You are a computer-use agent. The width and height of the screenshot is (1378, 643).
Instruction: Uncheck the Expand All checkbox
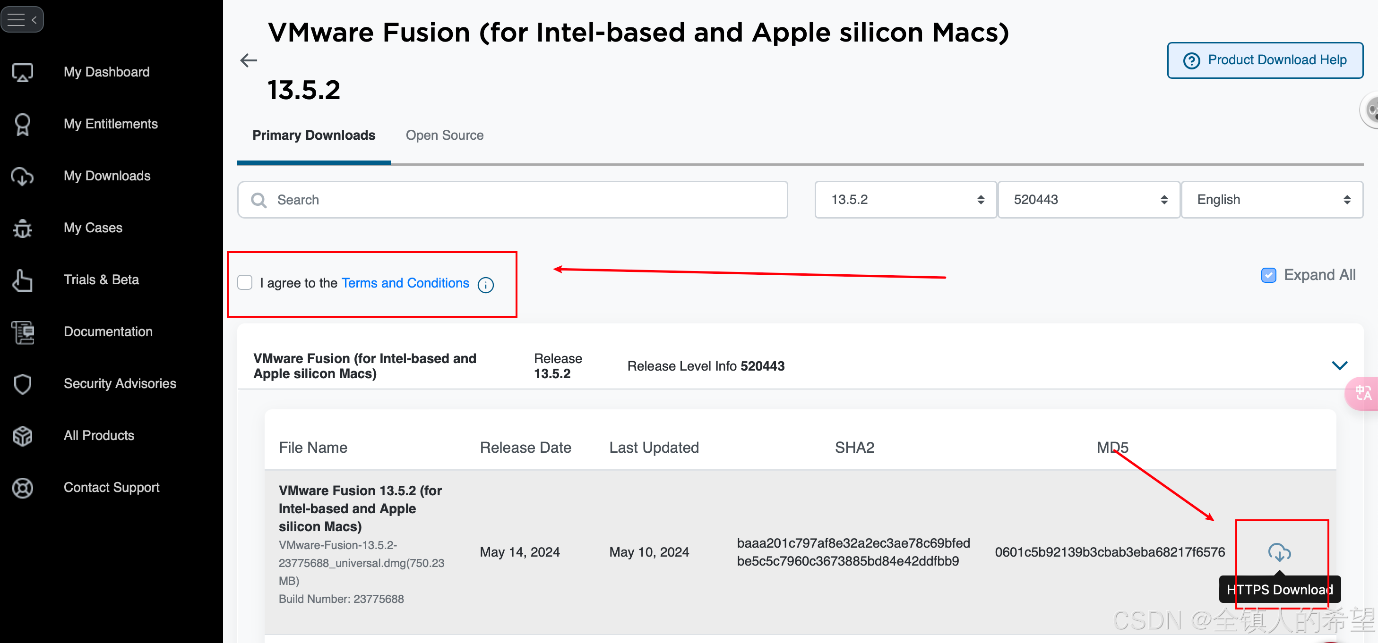1268,275
